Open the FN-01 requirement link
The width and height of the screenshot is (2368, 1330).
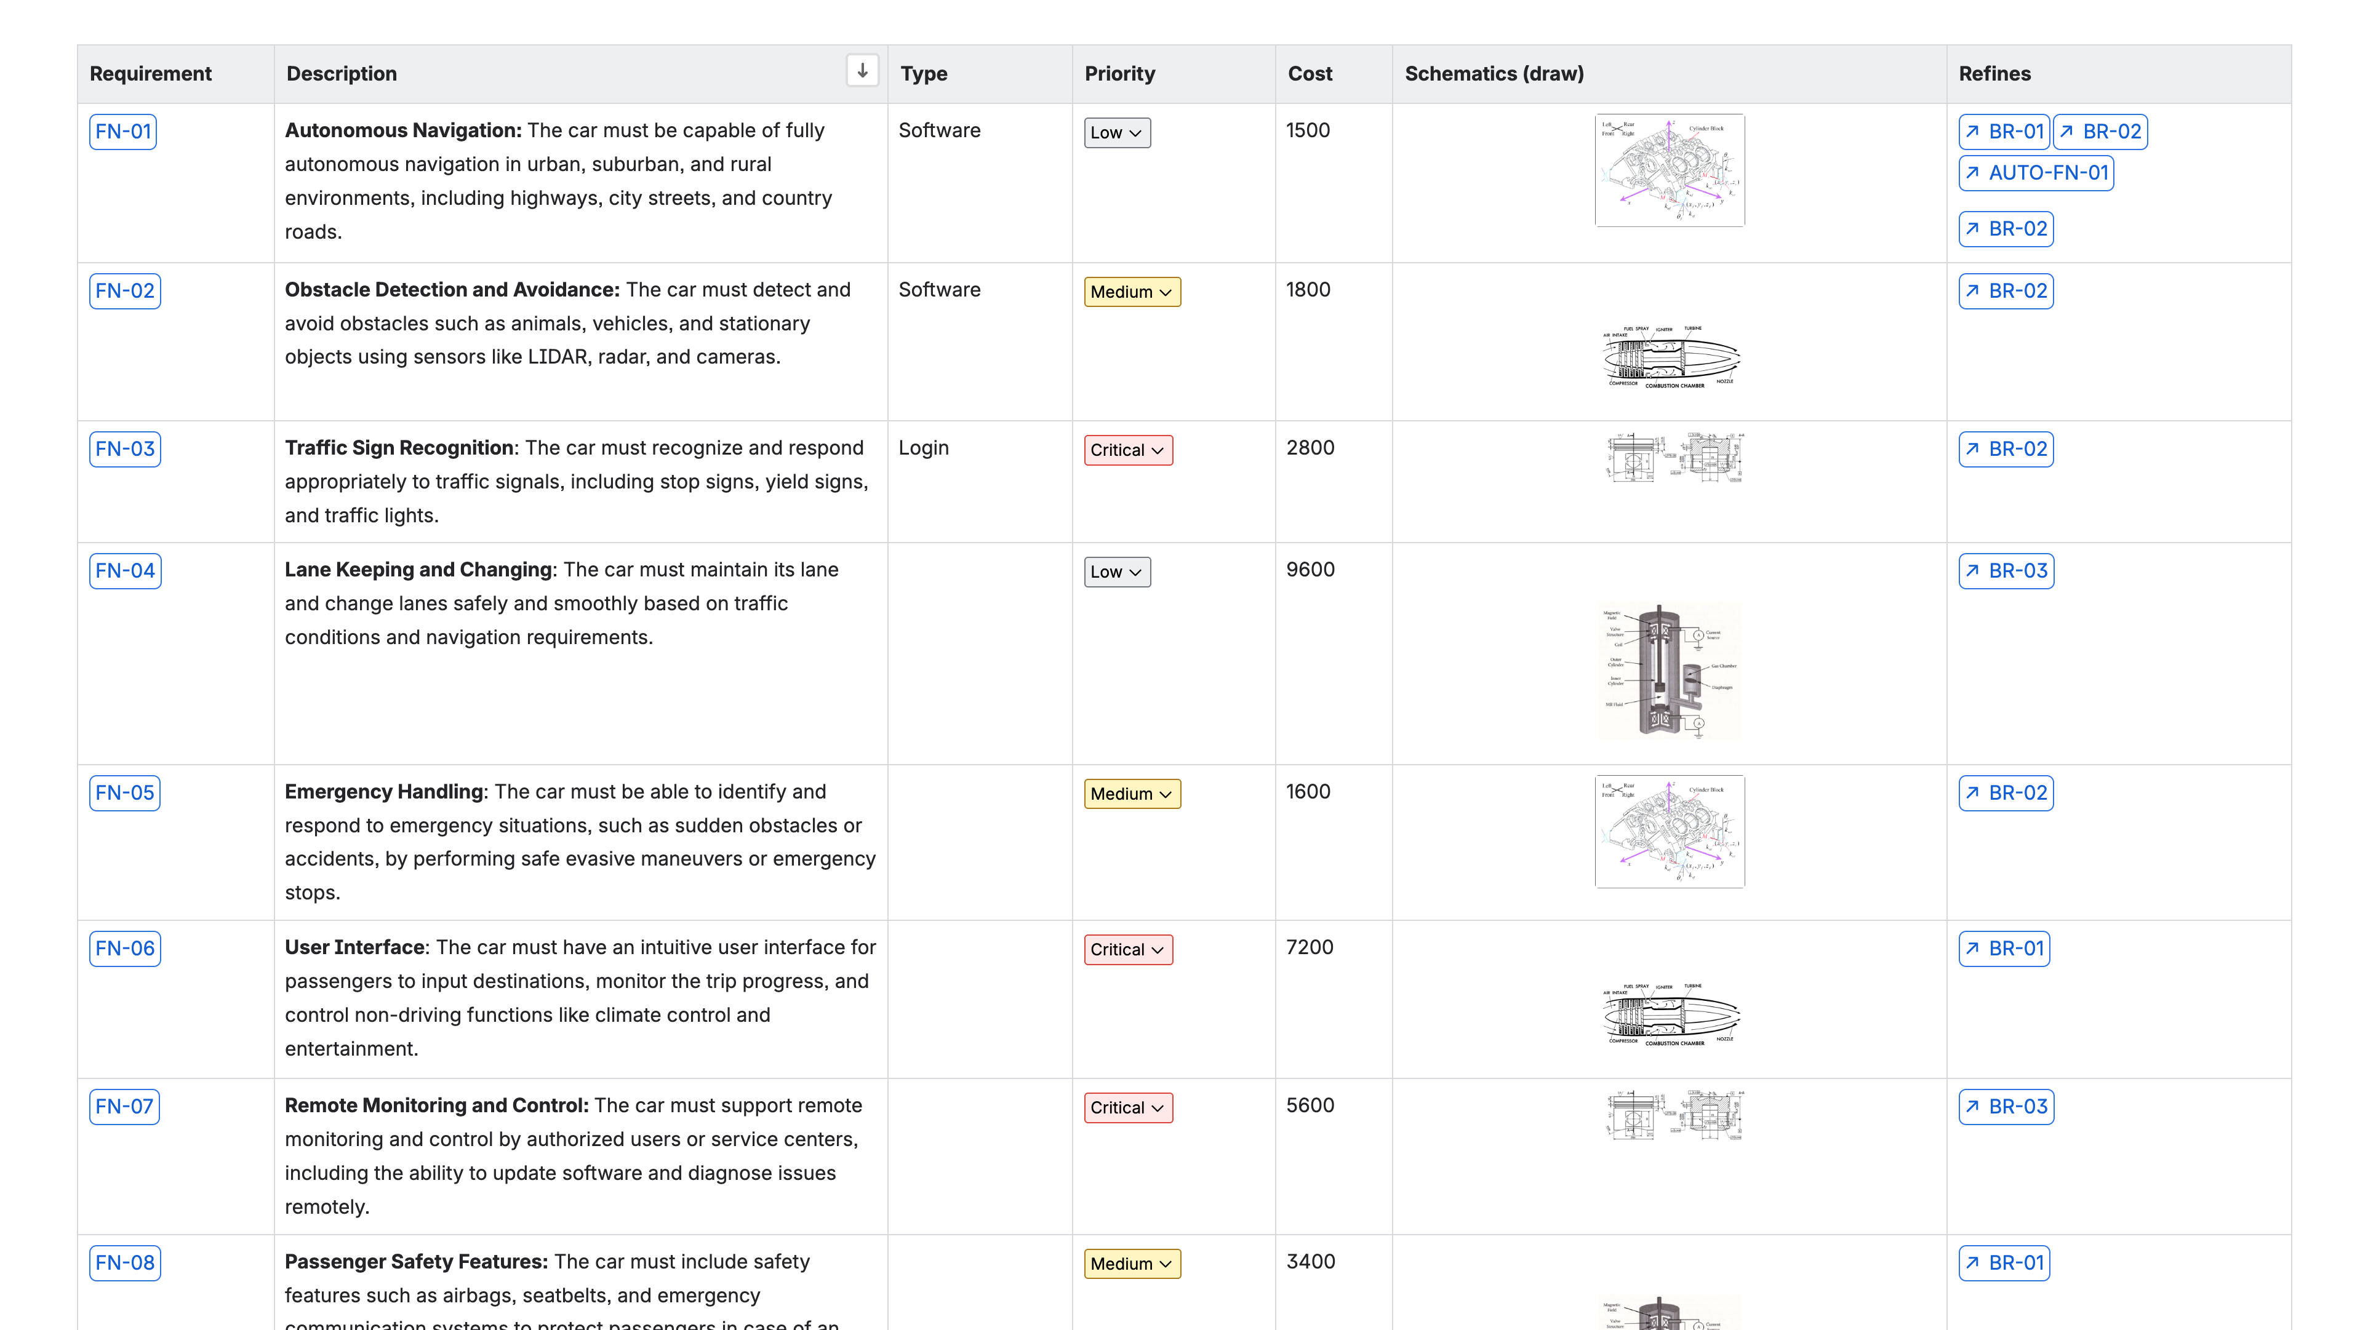point(123,132)
